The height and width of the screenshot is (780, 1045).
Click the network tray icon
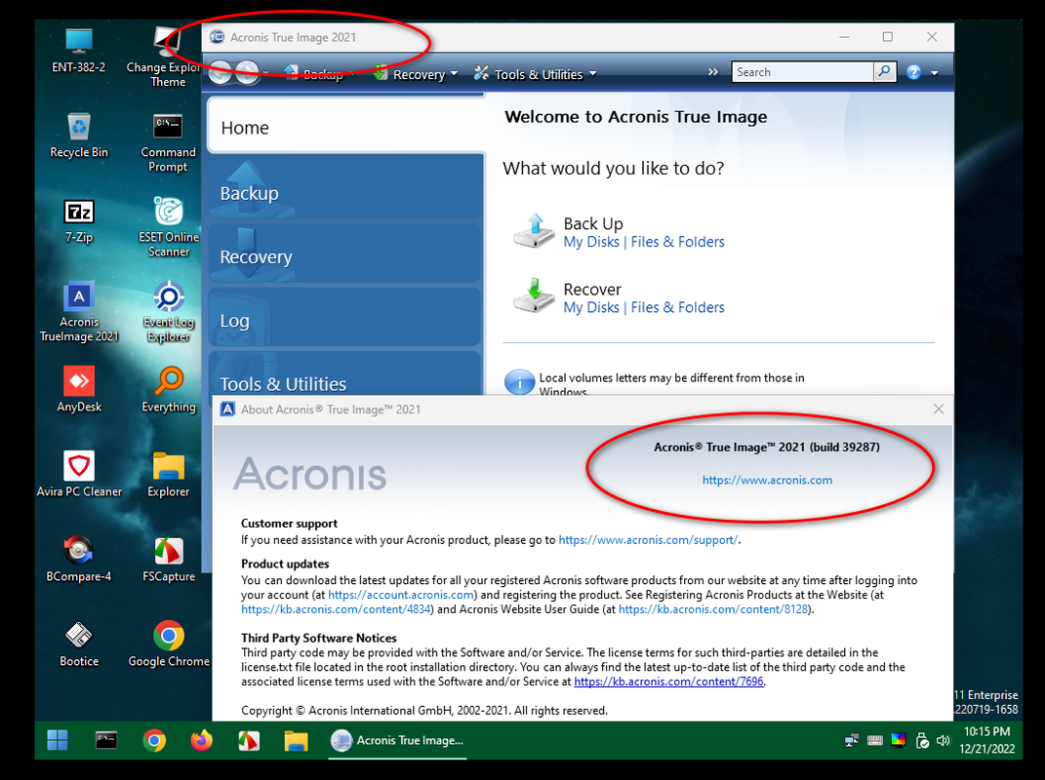click(x=852, y=741)
